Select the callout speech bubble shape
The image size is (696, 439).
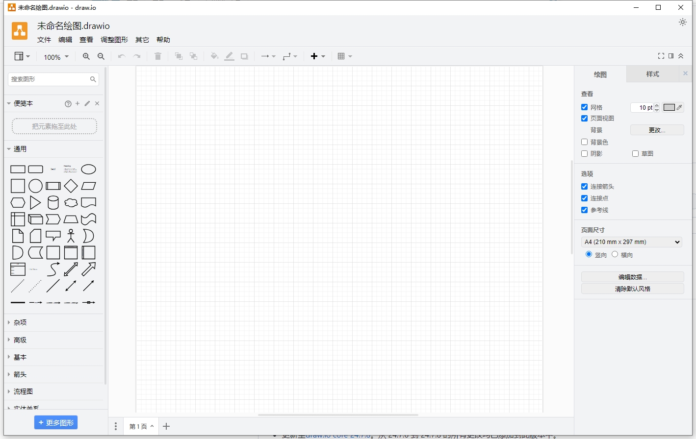tap(53, 236)
